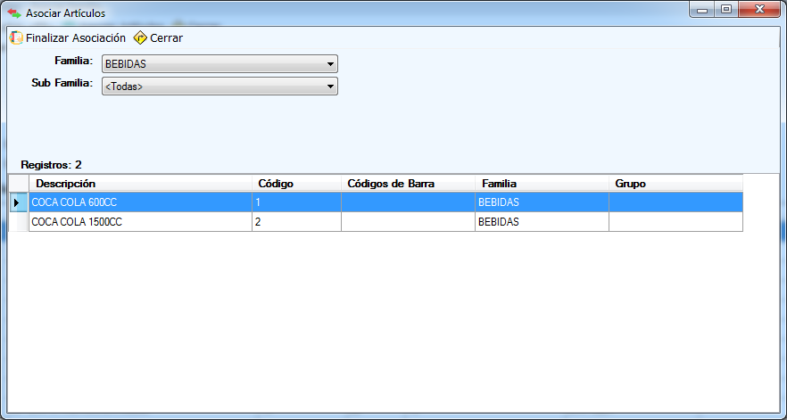Viewport: 787px width, 420px height.
Task: Click the empty barcode cell of COCA COLA 600CC
Action: 408,202
